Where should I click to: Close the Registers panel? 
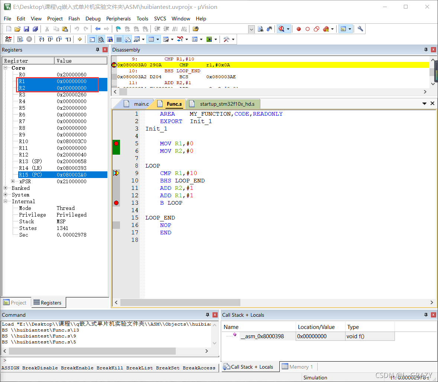tap(105, 50)
